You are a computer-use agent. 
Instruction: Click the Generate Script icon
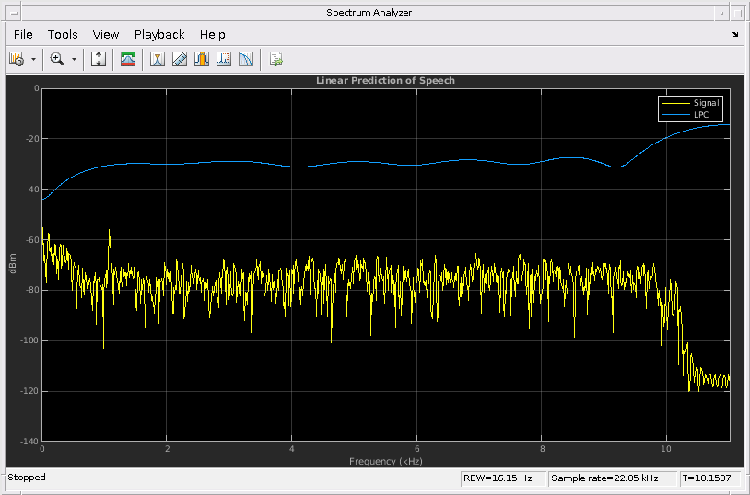pos(275,59)
